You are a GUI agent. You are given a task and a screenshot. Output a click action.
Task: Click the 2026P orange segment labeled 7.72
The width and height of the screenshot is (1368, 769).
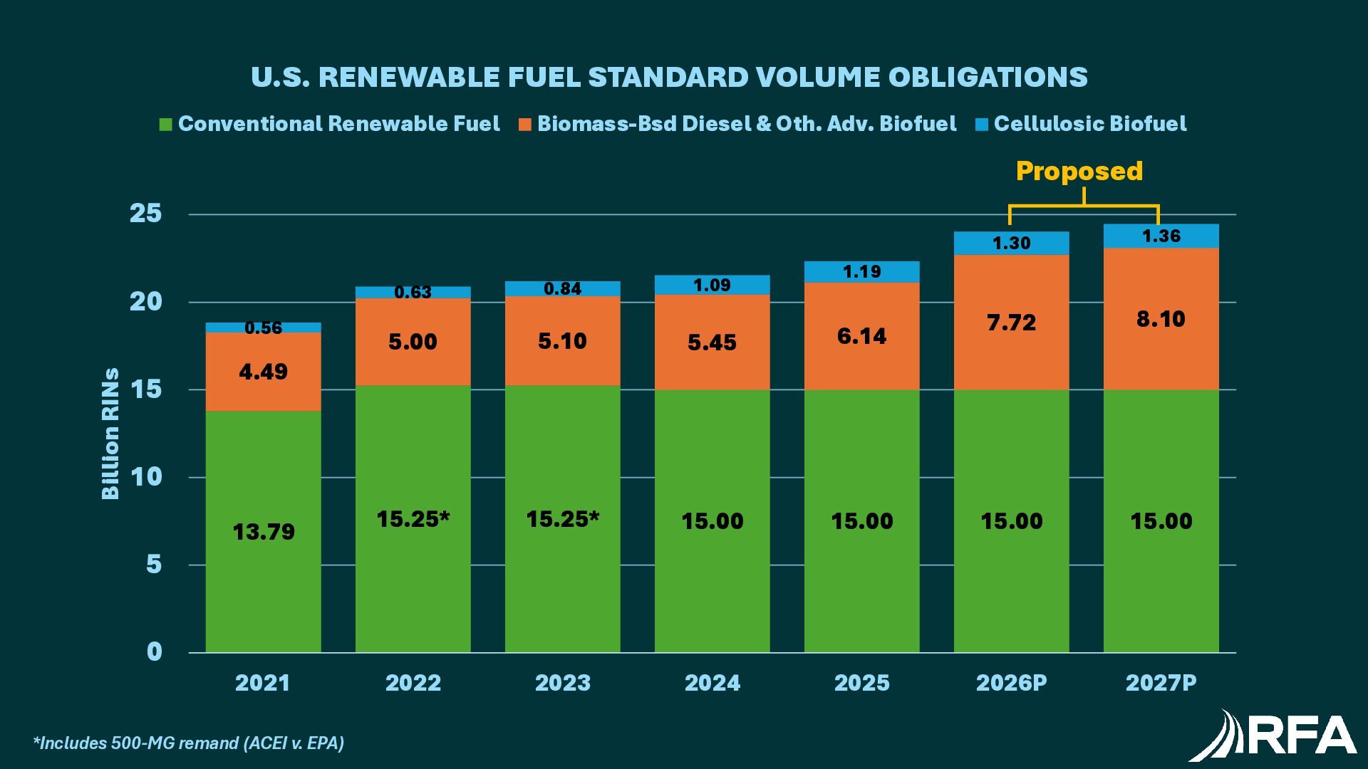tap(1011, 323)
